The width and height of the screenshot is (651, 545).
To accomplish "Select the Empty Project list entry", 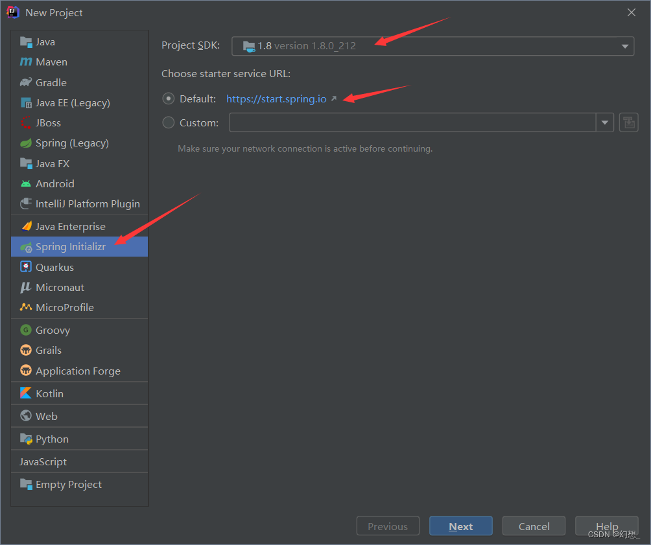I will coord(79,484).
